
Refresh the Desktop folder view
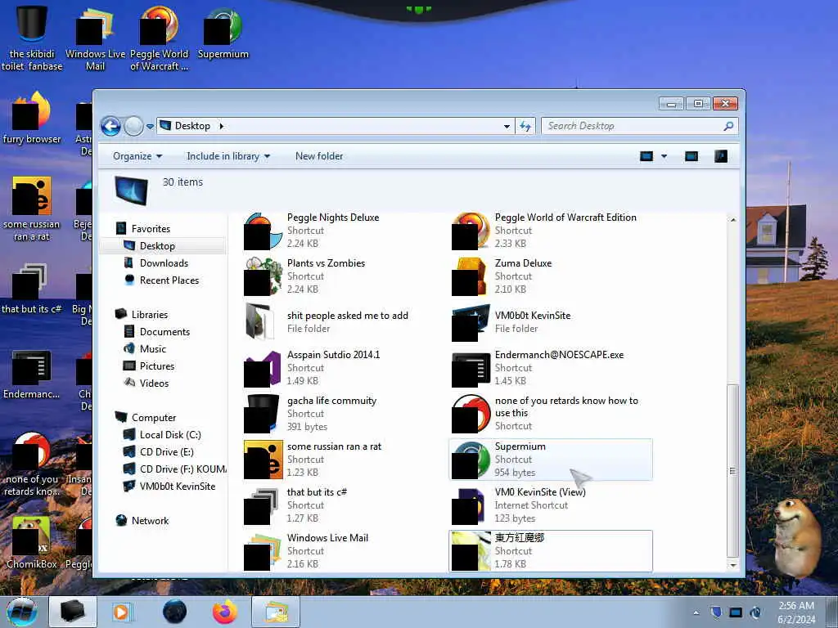pyautogui.click(x=525, y=126)
